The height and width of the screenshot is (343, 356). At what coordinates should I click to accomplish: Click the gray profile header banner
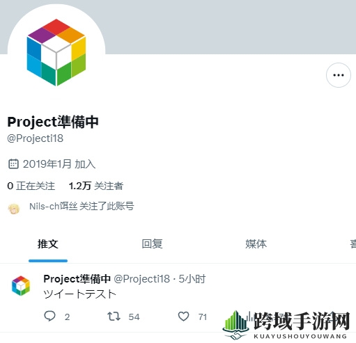230,26
